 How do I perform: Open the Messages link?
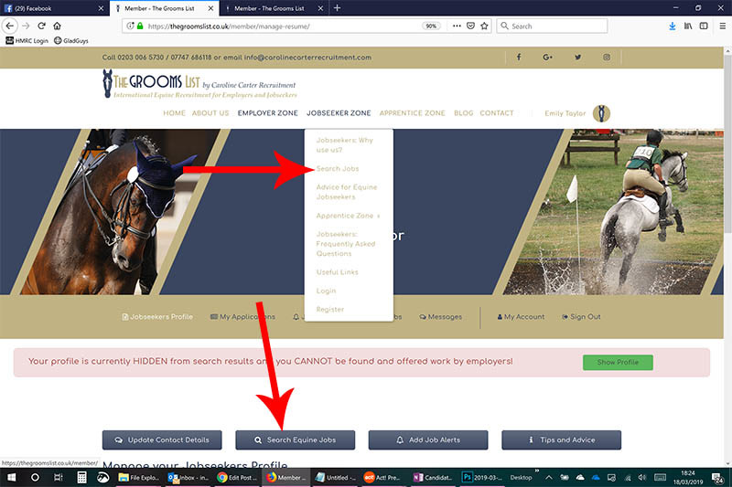441,317
